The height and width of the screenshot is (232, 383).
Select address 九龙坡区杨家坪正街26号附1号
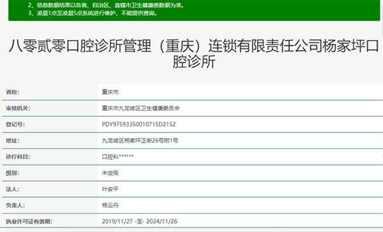pyautogui.click(x=140, y=141)
